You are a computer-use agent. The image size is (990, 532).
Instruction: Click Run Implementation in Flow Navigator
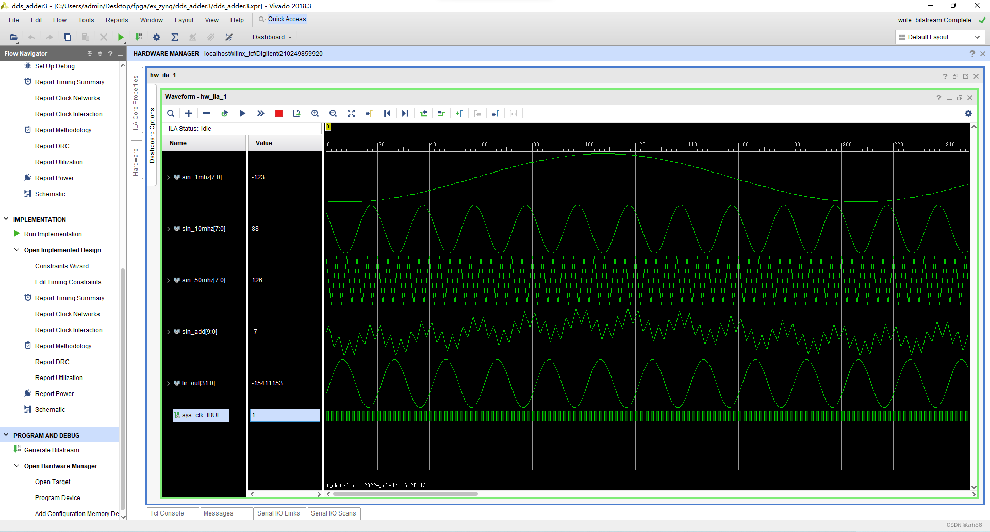[53, 234]
